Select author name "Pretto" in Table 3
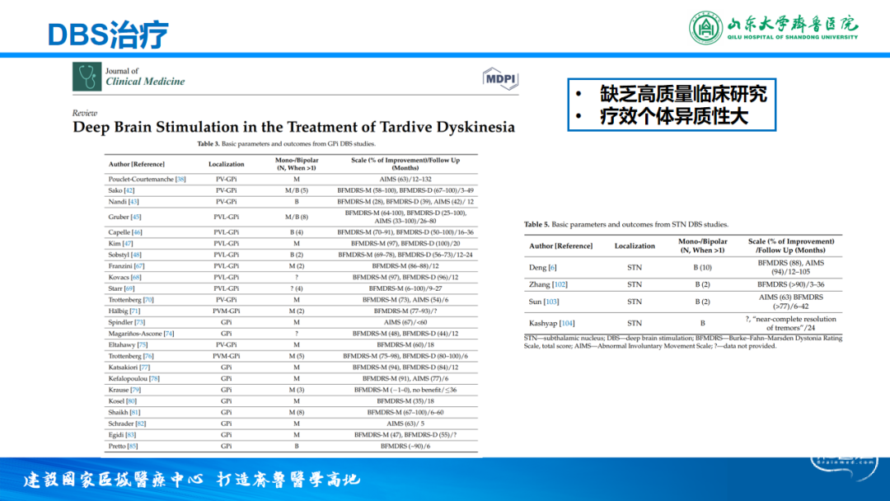The image size is (890, 501). tap(117, 447)
